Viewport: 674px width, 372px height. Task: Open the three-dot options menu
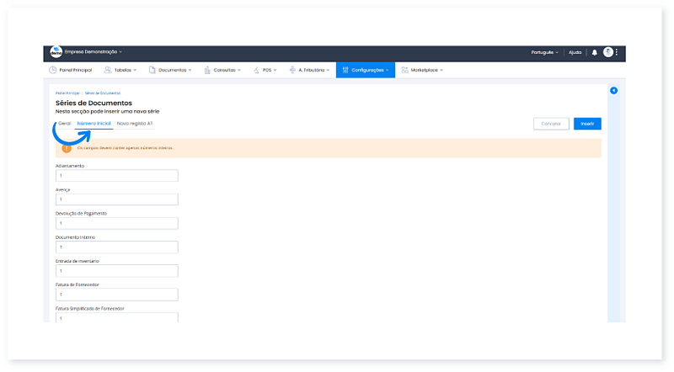pos(617,52)
